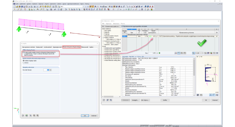Click the help icon in Szczegóły dialog
The height and width of the screenshot is (127, 235).
pos(23,116)
